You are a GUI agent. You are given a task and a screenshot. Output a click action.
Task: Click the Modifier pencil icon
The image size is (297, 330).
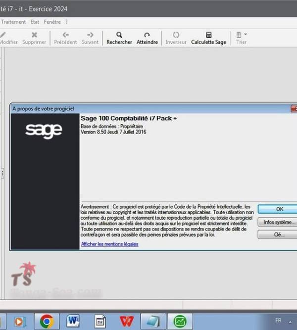pyautogui.click(x=4, y=35)
